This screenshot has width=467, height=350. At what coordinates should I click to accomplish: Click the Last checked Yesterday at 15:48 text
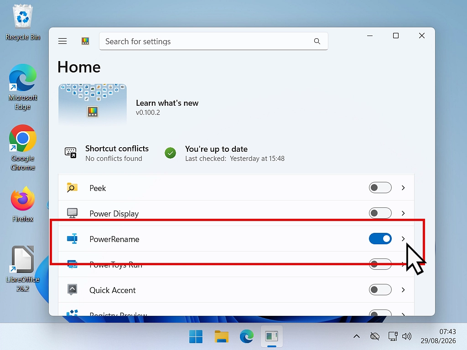(x=235, y=159)
